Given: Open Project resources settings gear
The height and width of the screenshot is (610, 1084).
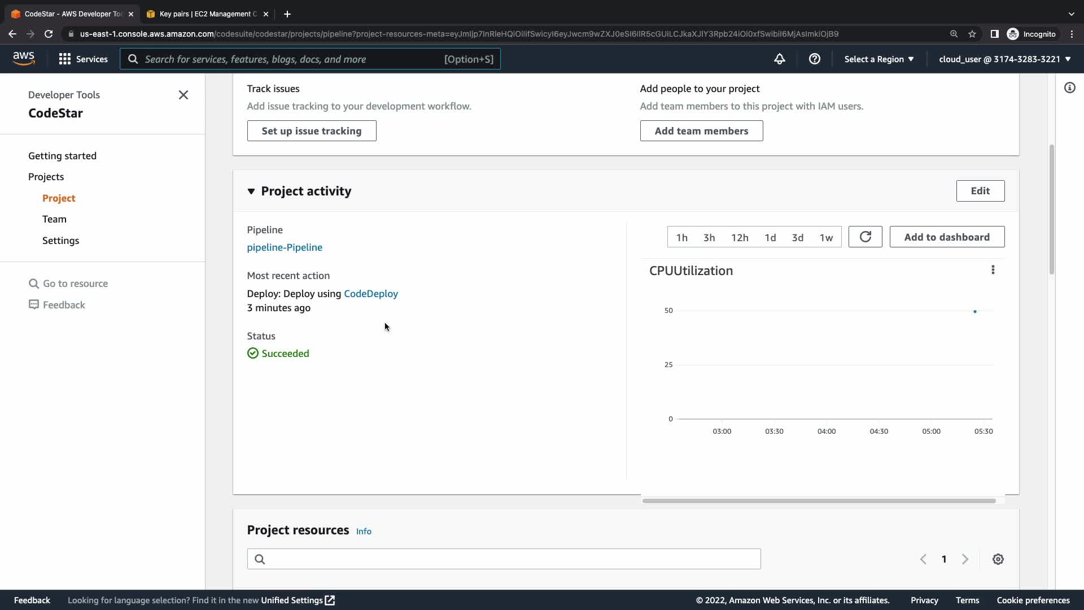Looking at the screenshot, I should [x=998, y=559].
